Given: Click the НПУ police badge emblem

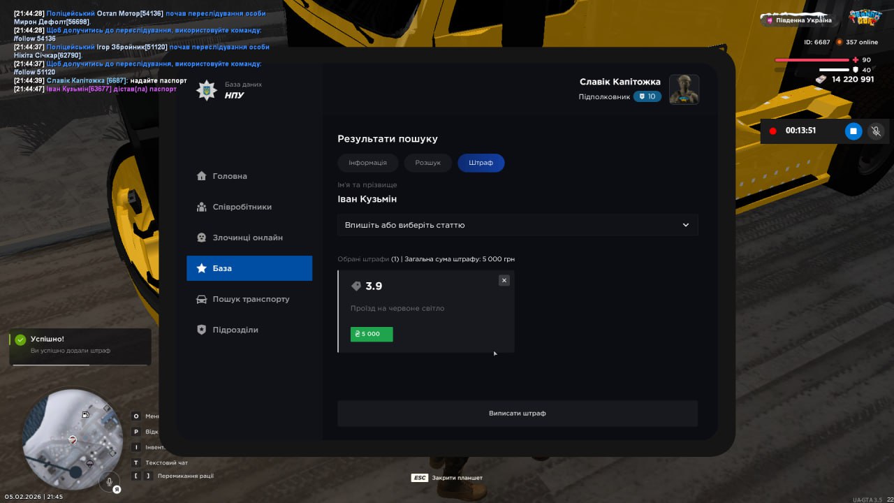Looking at the screenshot, I should (207, 90).
